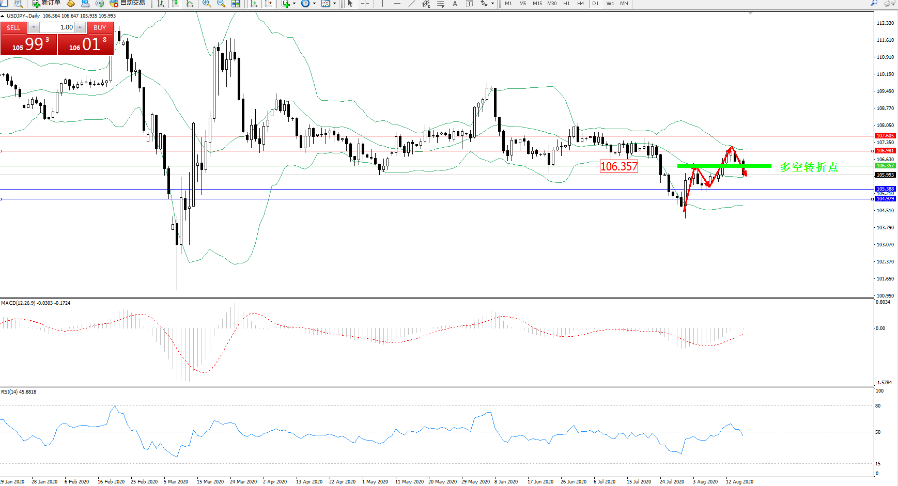Viewport: 898px width, 486px height.
Task: Select the crosshair tool
Action: pos(365,4)
